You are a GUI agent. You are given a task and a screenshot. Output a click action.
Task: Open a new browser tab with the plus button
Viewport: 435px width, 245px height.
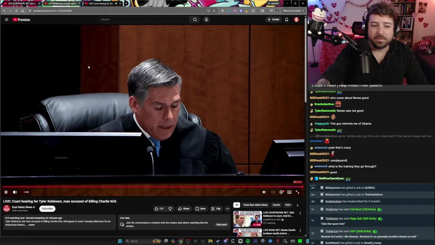click(126, 3)
